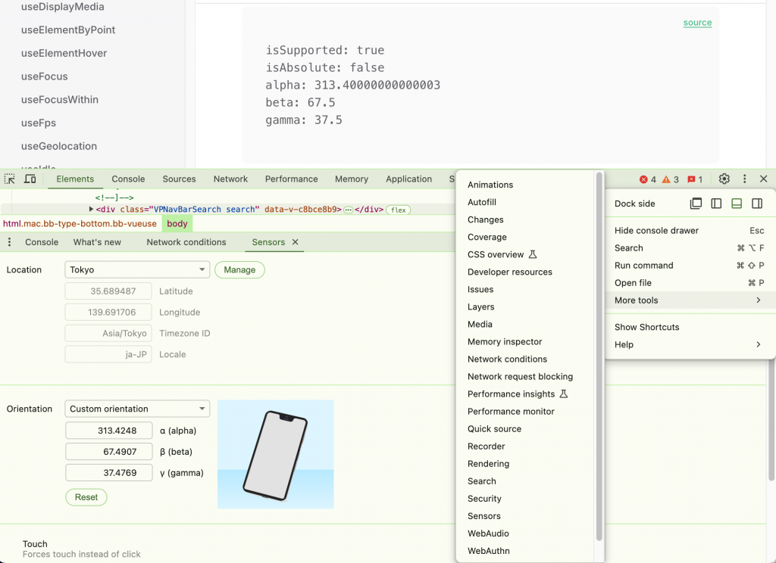Open the Network tab

tap(230, 179)
